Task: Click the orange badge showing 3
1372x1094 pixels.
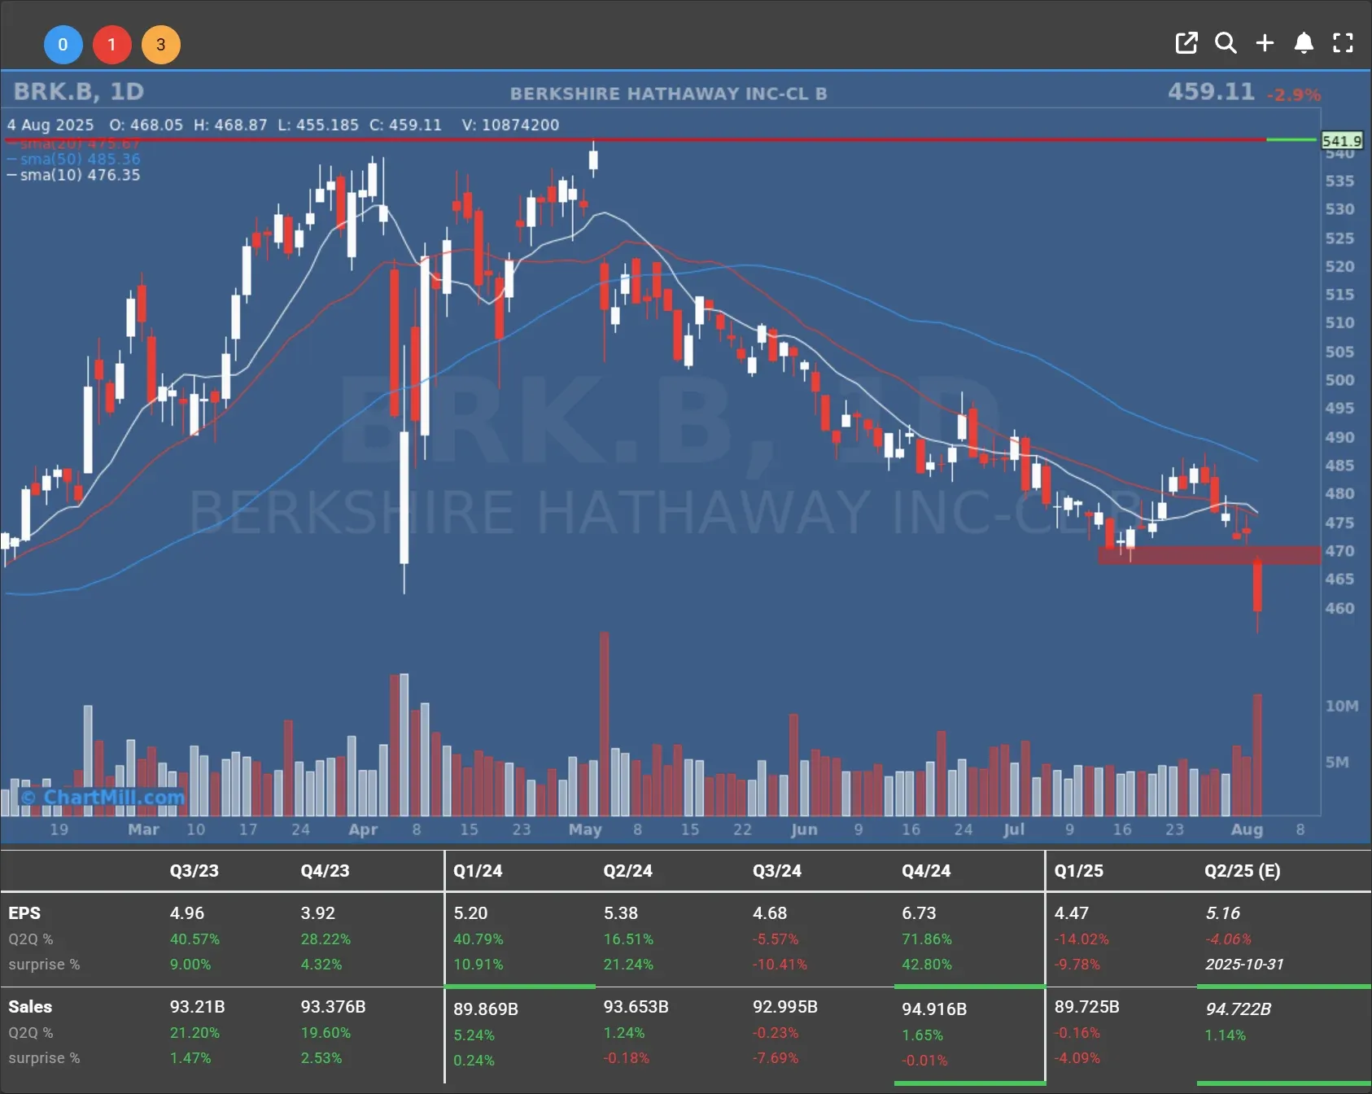Action: (x=160, y=45)
